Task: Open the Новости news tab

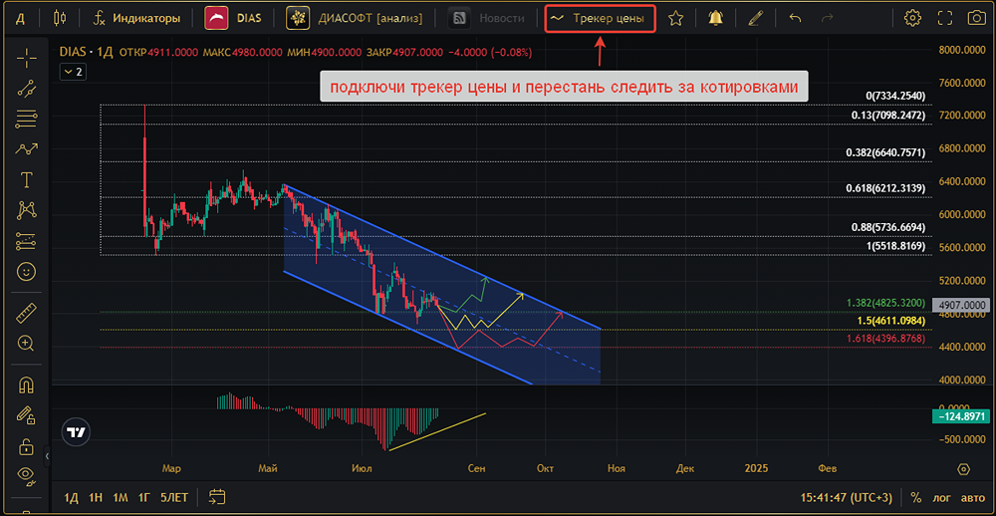Action: [x=488, y=18]
